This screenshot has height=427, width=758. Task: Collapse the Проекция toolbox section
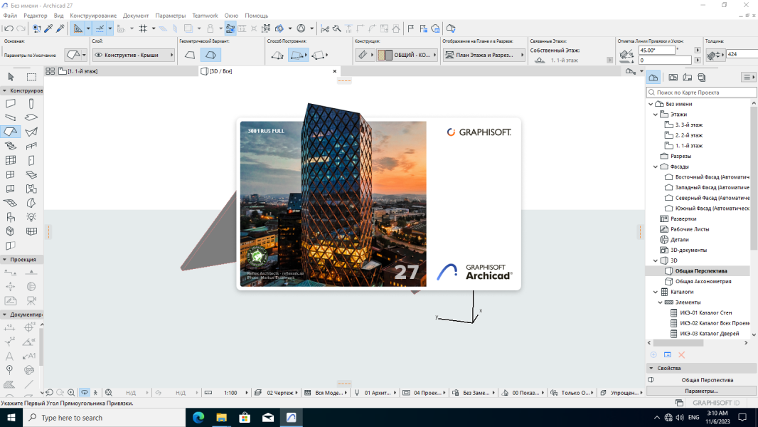[x=5, y=260]
